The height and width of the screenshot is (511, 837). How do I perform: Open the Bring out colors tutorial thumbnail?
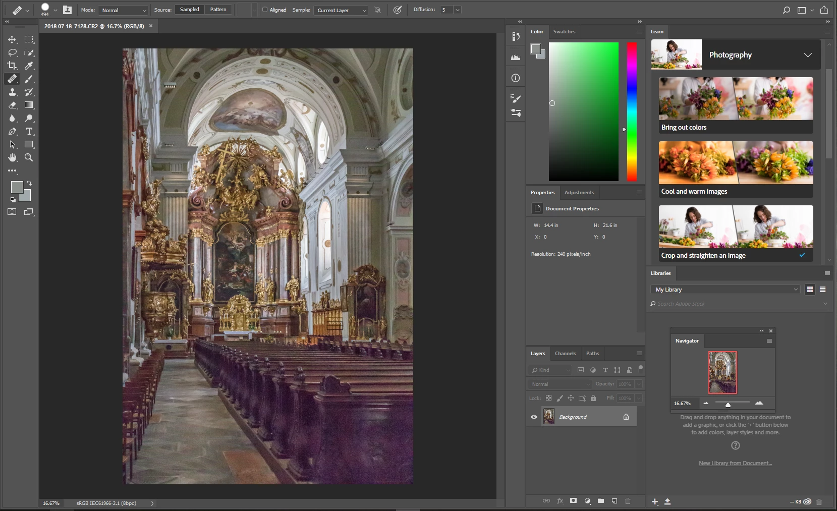736,99
